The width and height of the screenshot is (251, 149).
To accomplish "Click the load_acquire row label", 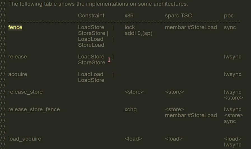I will click(x=25, y=139).
